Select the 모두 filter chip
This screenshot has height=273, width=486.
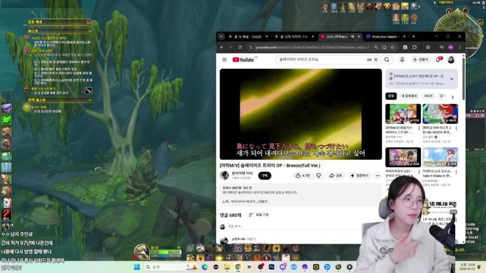tap(391, 96)
